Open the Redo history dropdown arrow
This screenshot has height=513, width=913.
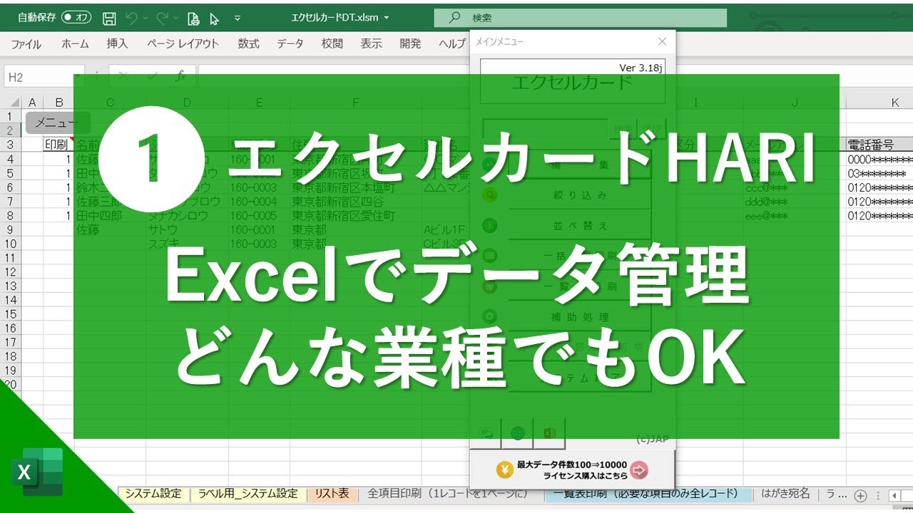176,19
